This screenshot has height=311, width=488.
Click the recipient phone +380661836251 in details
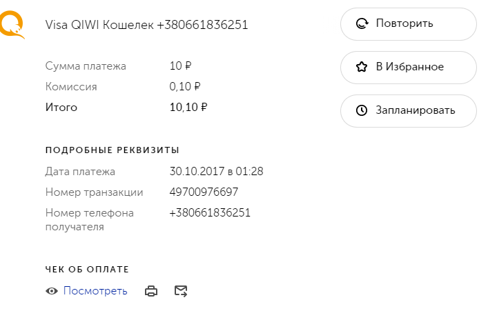[210, 213]
